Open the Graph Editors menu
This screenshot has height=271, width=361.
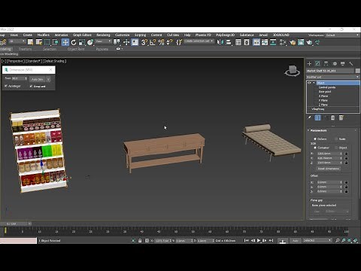(82, 35)
